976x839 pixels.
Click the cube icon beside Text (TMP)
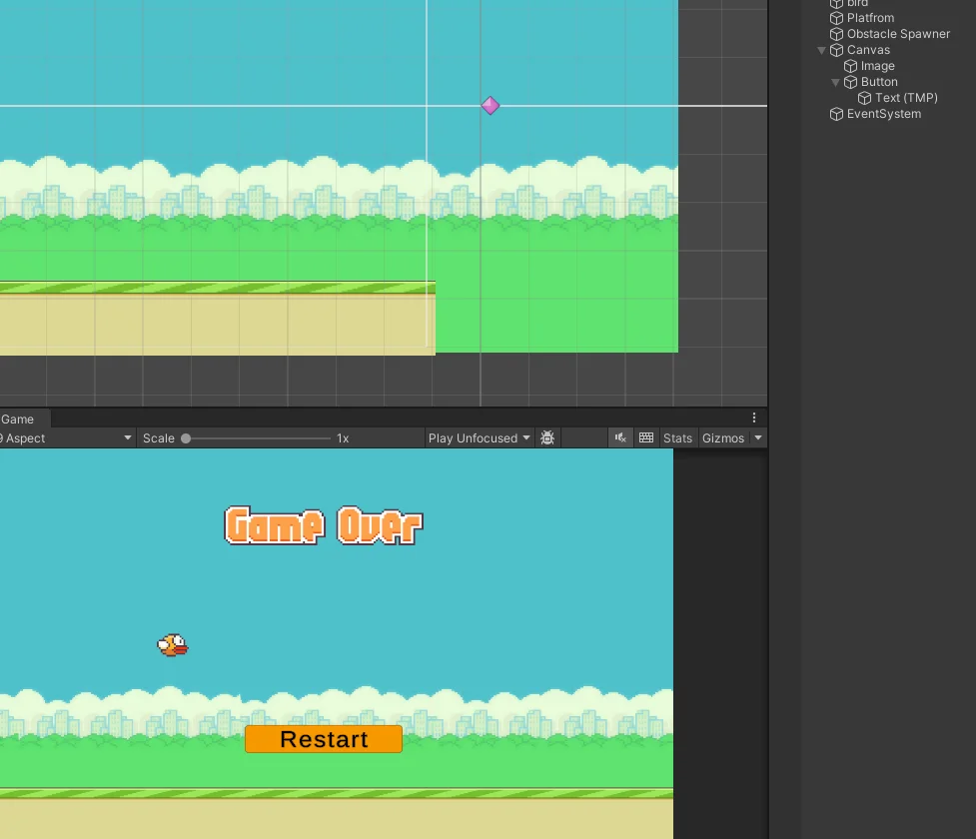click(x=864, y=98)
